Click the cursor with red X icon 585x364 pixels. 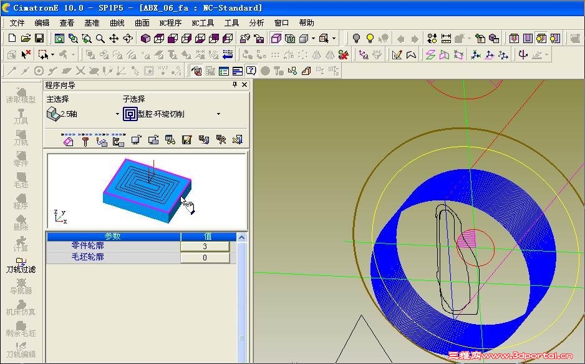point(26,55)
